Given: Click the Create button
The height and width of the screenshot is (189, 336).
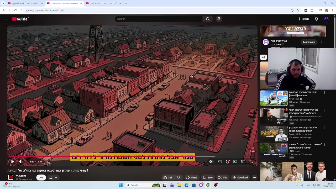Looking at the screenshot, I should [304, 19].
